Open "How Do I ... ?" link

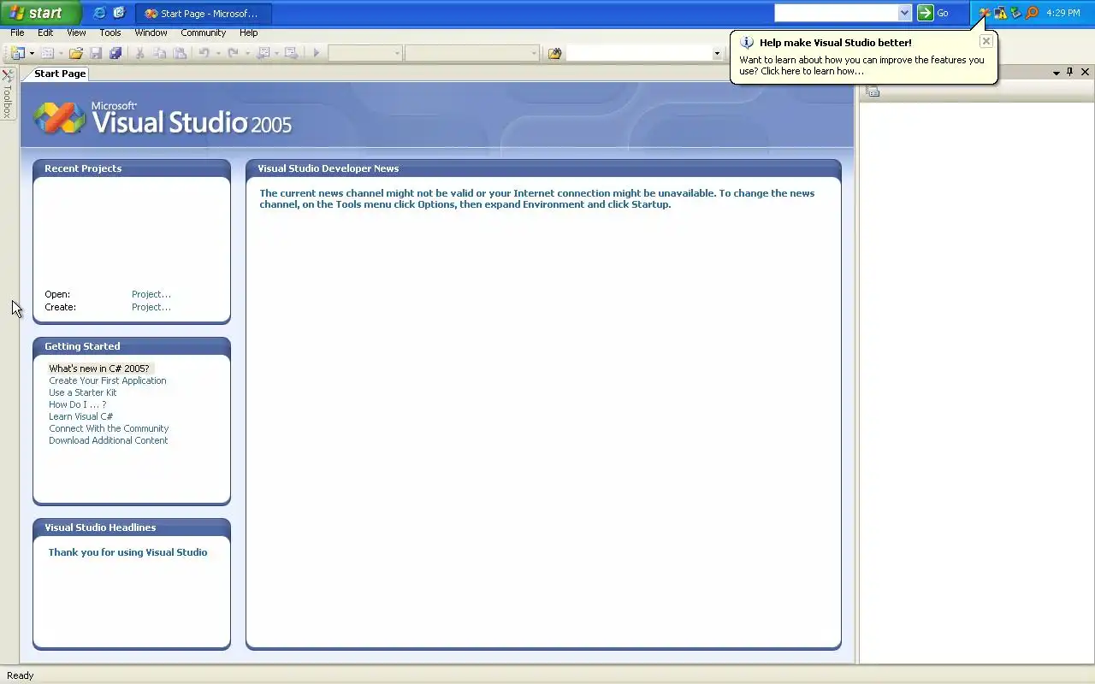78,404
